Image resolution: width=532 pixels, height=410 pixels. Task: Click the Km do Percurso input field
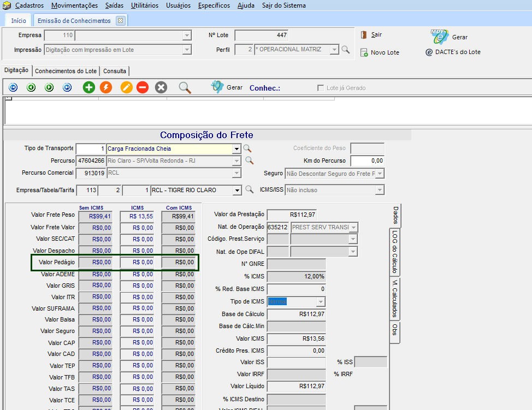point(367,161)
